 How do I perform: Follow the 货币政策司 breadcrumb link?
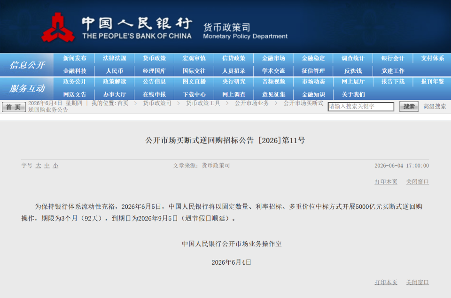[x=157, y=103]
